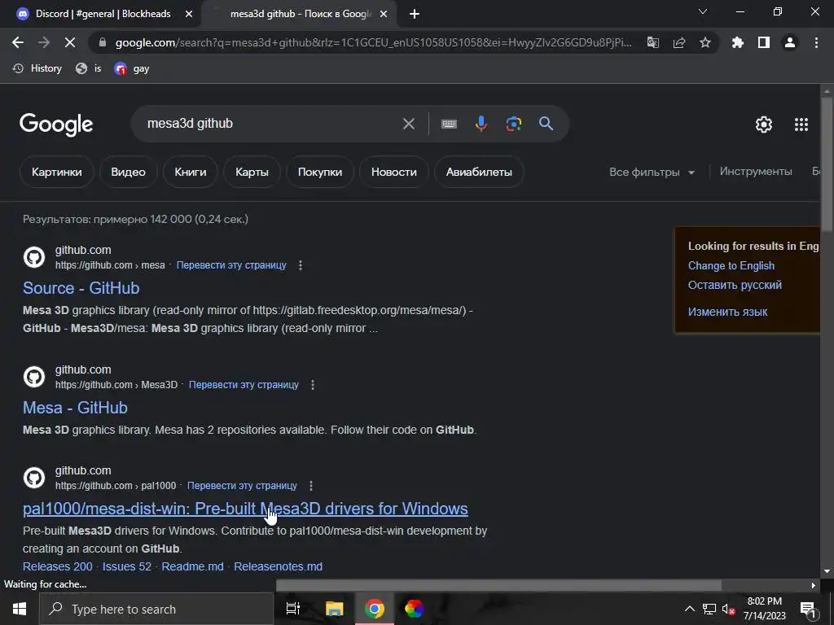Screen dimensions: 834x625
Task: Translate the Mesa - GitHub result page
Action: tap(244, 385)
